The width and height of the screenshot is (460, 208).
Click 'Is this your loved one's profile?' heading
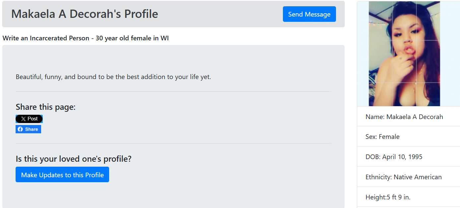click(74, 159)
